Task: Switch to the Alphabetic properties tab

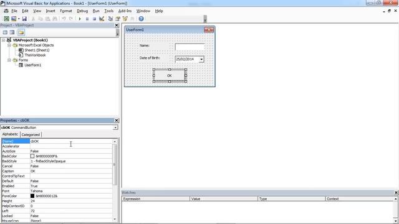Action: [10, 134]
